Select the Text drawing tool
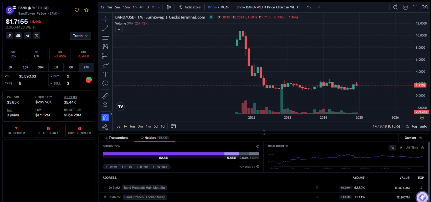 (105, 74)
